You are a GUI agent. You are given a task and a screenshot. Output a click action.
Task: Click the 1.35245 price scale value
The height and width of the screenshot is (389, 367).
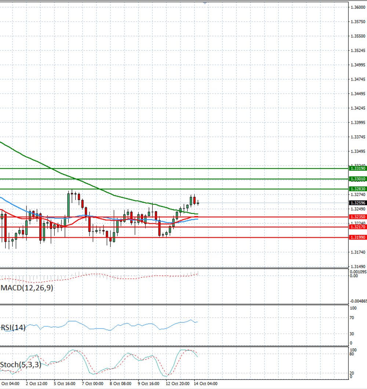tap(358, 51)
